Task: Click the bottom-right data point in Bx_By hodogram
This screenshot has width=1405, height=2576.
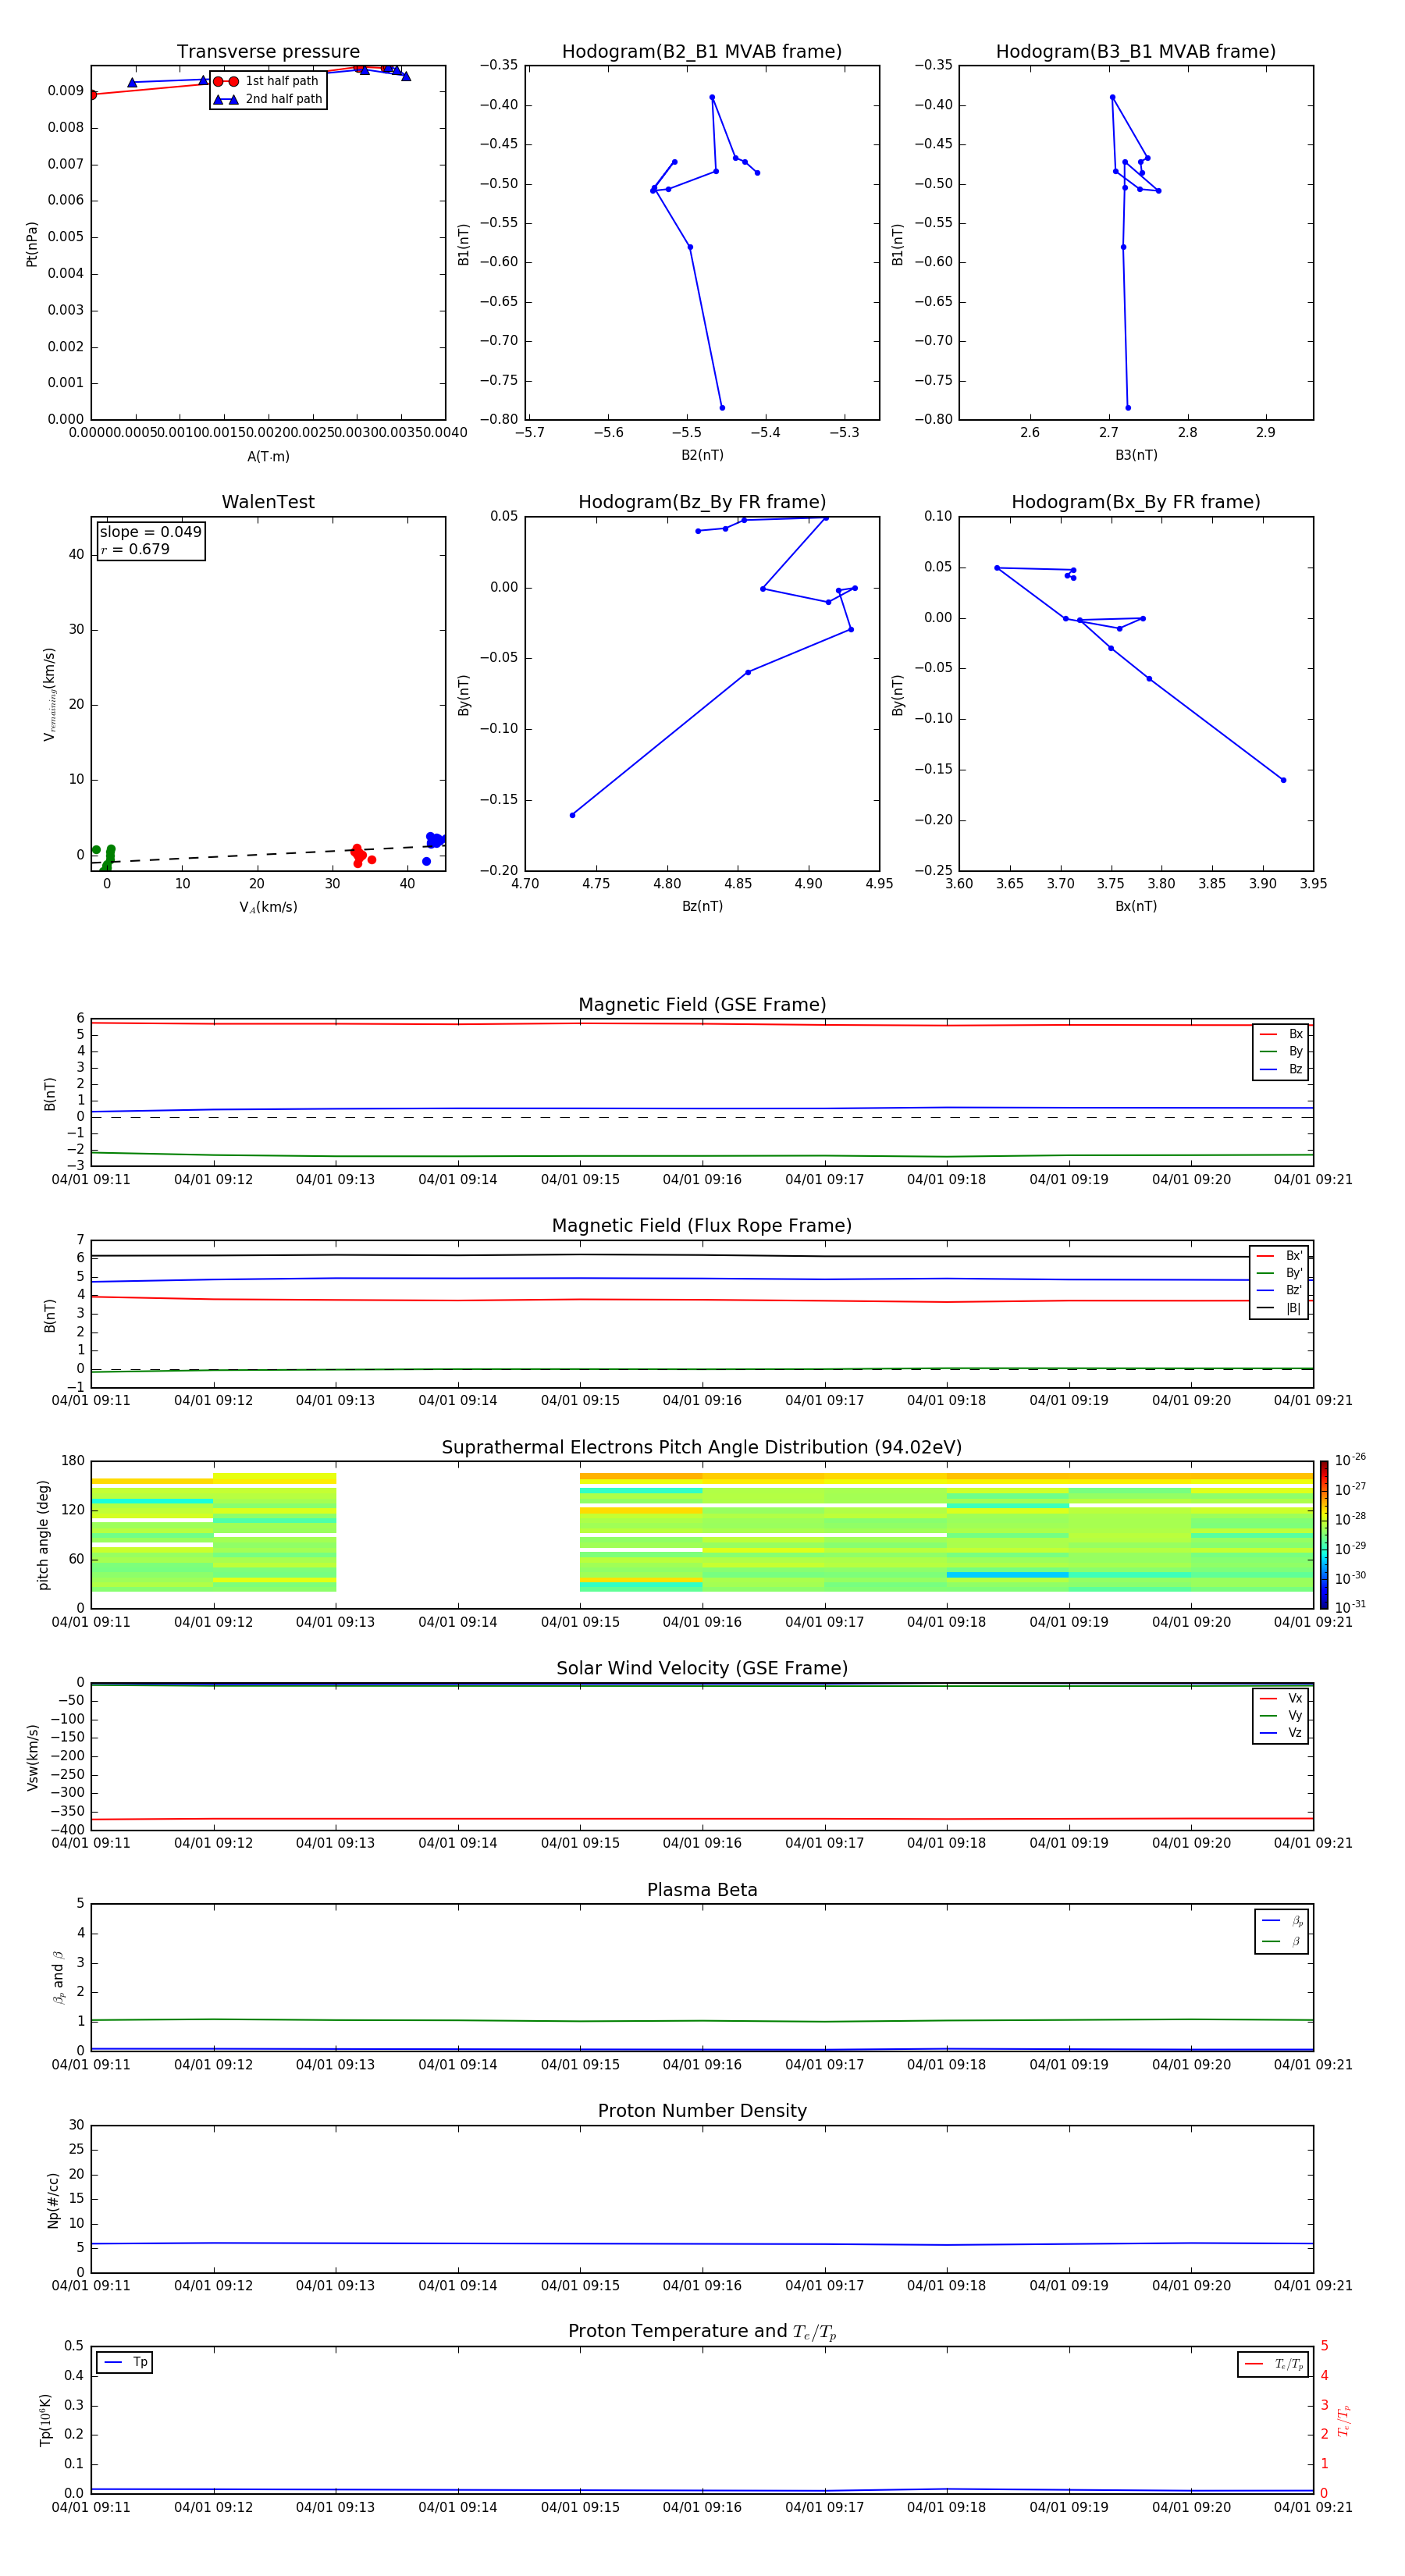Action: (1283, 780)
